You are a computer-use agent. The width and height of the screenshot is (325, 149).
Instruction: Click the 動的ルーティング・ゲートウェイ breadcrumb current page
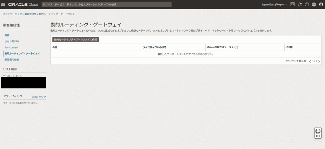[x=57, y=14]
